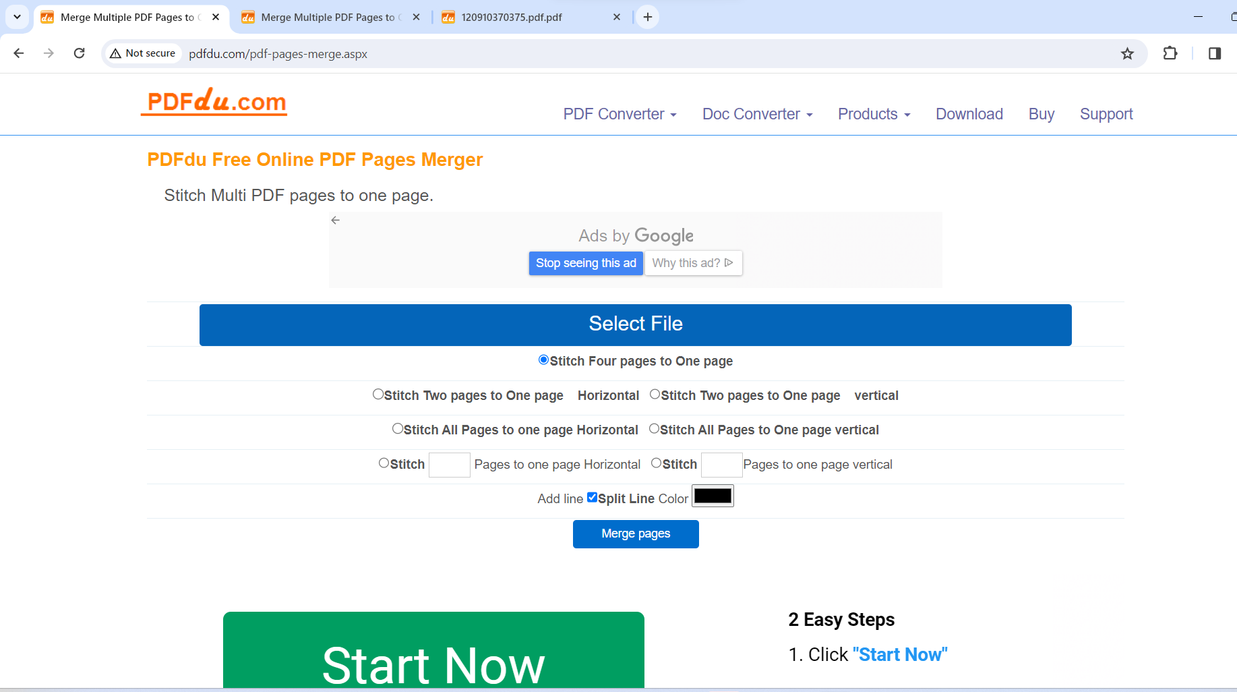Click the browser back arrow icon

pos(19,53)
